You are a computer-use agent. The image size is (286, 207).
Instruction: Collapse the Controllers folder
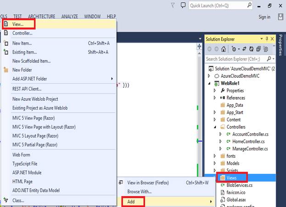pos(215,127)
